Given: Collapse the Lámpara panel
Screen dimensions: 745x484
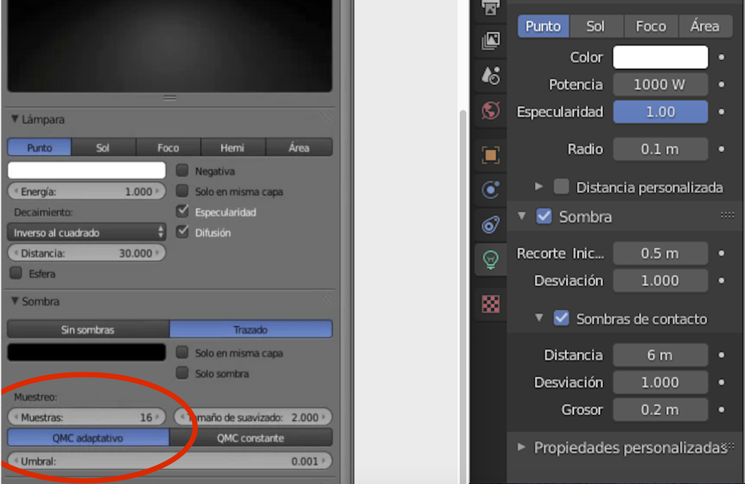Looking at the screenshot, I should (15, 119).
